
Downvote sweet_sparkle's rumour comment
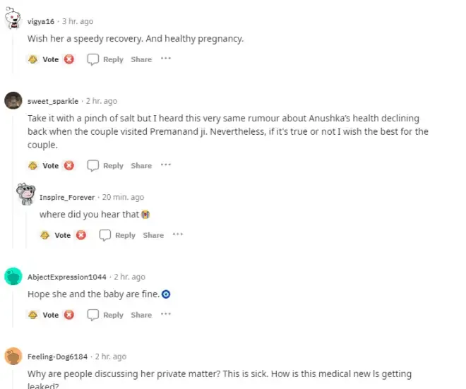pyautogui.click(x=69, y=165)
